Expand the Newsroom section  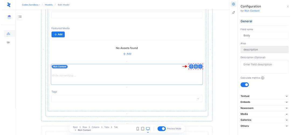(264, 108)
